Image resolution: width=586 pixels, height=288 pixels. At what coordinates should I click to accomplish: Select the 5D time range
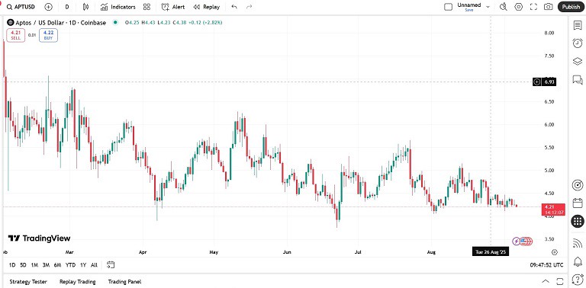click(23, 265)
